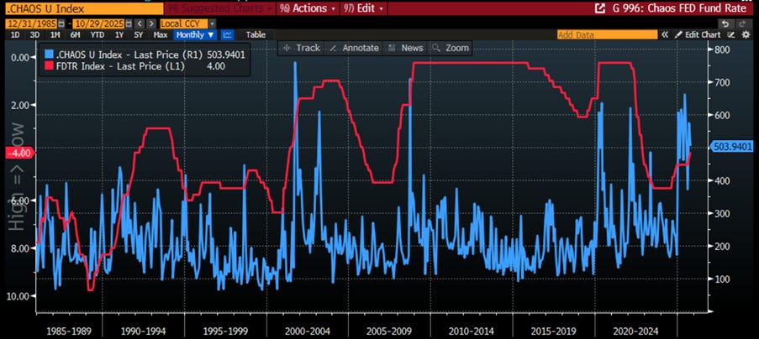
Task: Expand the Actions menu
Action: pos(307,8)
